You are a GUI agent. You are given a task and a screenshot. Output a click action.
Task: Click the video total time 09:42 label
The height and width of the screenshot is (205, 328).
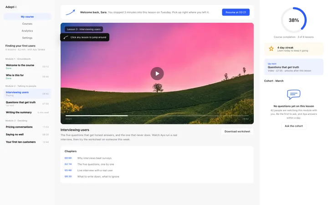[x=246, y=119]
